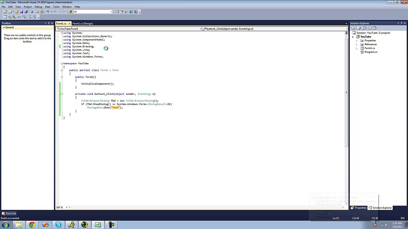Click the Save All toolbar icon
408x229 pixels.
pyautogui.click(x=26, y=12)
